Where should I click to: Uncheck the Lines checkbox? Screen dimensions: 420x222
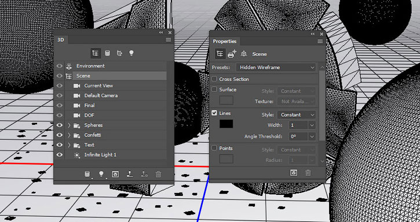click(214, 113)
